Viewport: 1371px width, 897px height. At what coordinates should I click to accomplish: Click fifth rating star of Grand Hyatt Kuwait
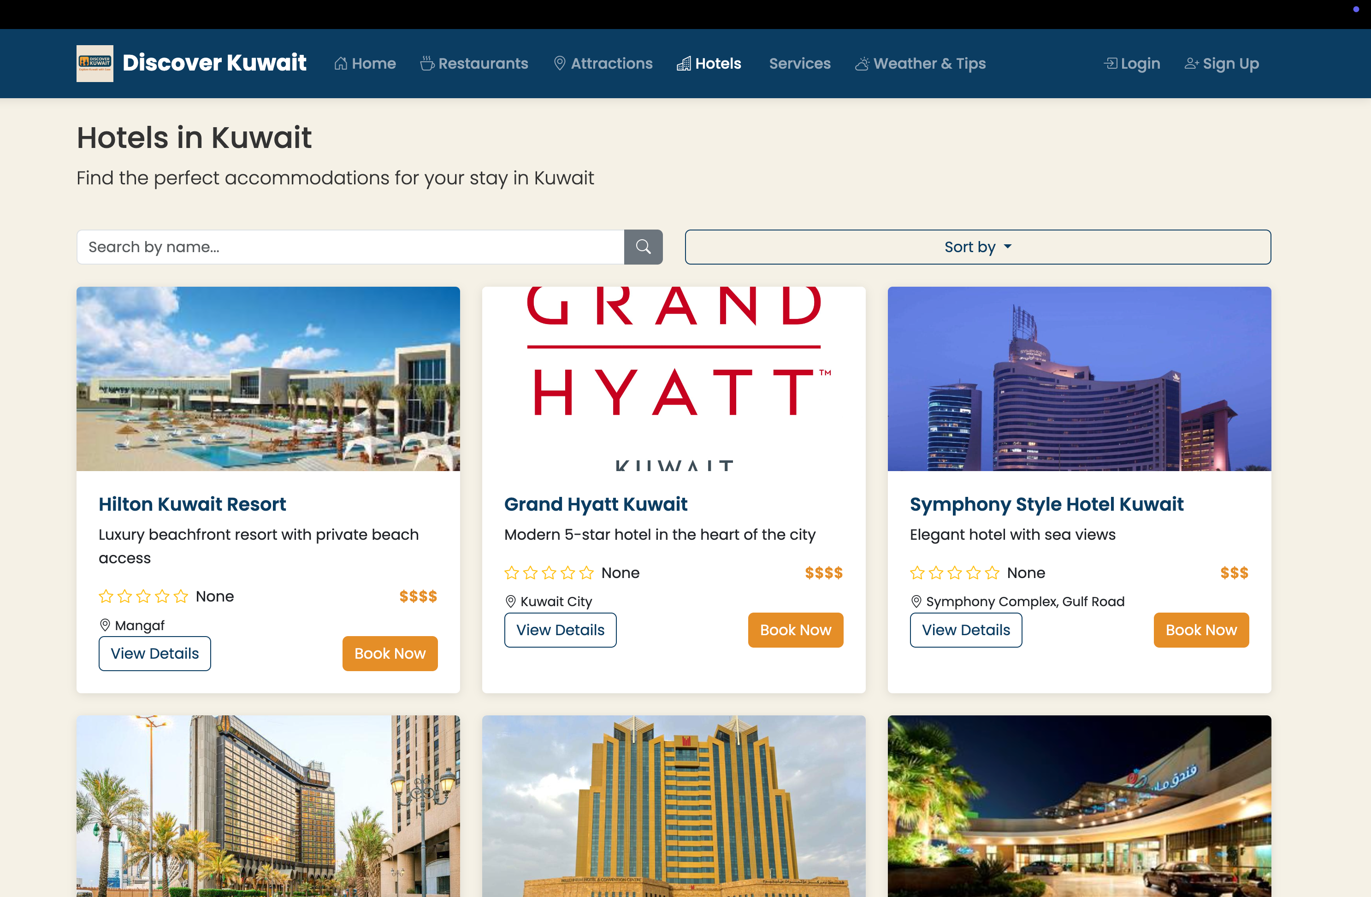tap(586, 572)
